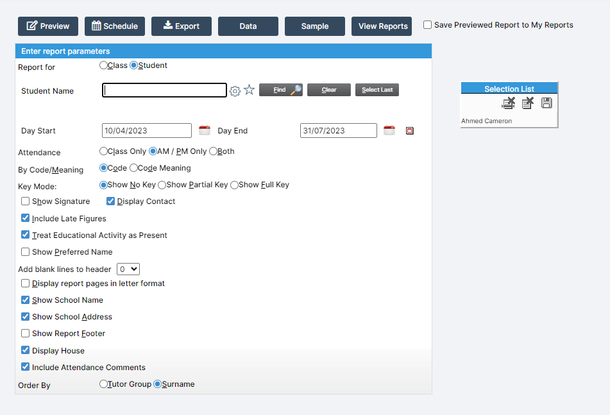
Task: Toggle Treat Educational Activity as Present
Action: (25, 235)
